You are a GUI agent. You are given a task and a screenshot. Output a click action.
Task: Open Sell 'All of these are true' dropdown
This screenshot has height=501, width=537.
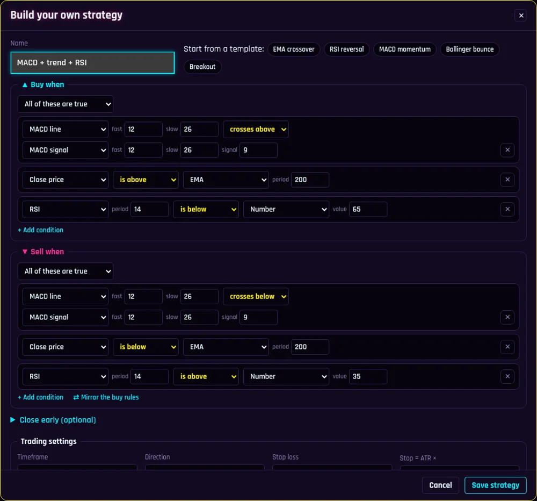click(66, 271)
